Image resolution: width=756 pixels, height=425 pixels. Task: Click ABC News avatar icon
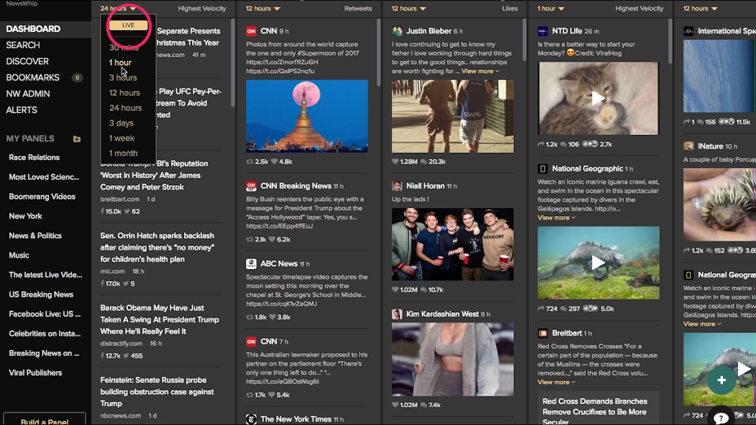tap(251, 264)
